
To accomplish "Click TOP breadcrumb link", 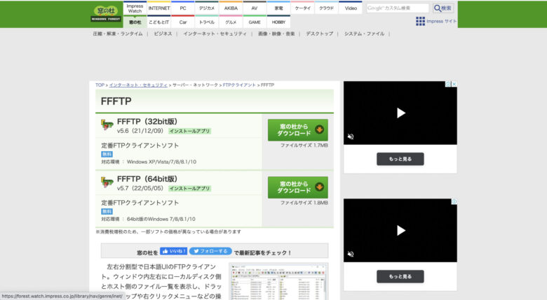I will (100, 85).
